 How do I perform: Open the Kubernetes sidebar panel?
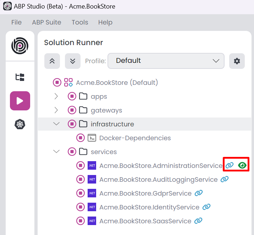(20, 125)
